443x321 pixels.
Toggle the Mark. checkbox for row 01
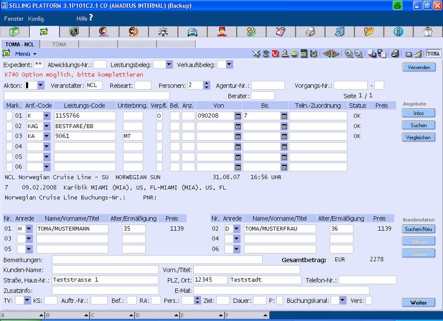pos(9,116)
